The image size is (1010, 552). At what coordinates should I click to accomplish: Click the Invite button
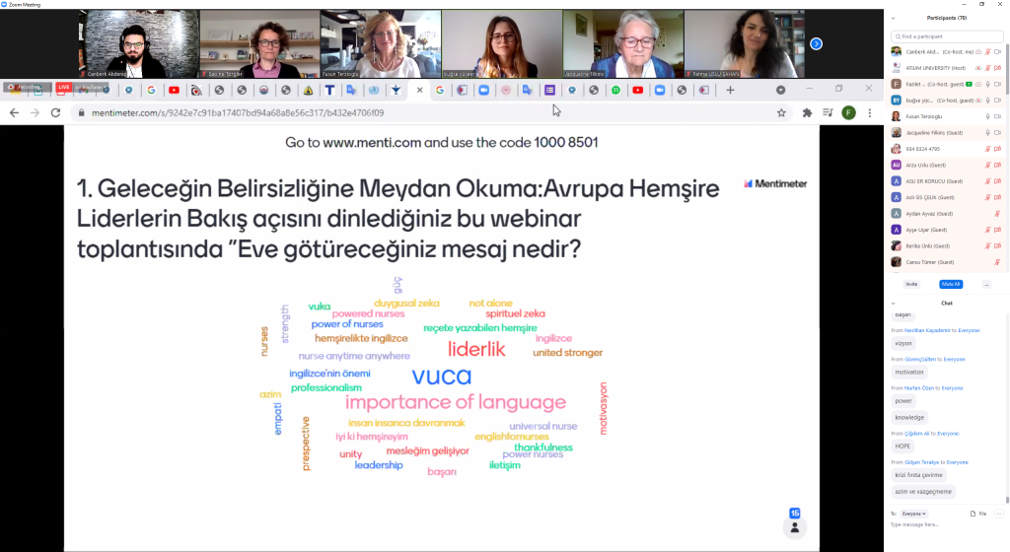911,284
